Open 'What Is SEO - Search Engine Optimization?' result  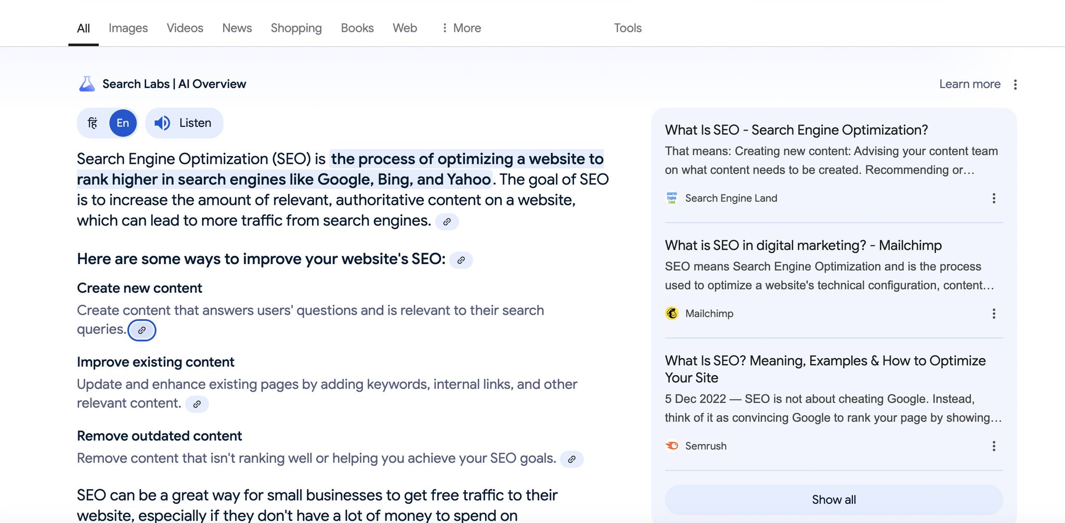796,130
